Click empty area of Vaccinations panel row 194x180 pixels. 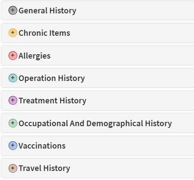tap(129, 146)
